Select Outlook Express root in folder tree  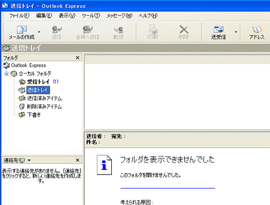tap(28, 66)
